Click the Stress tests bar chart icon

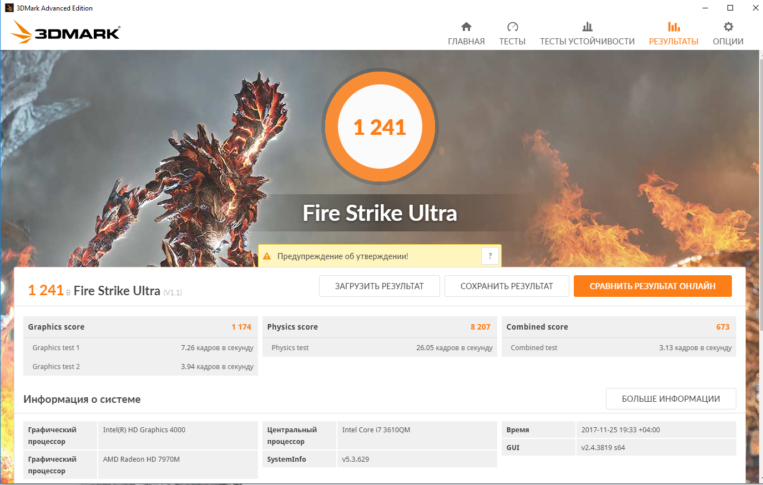(587, 27)
